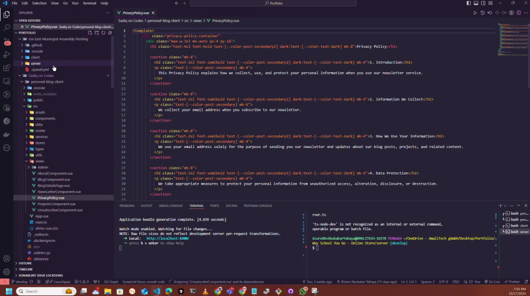Viewport: 530px width, 296px height.
Task: Click the develop branch in status bar
Action: 20,282
